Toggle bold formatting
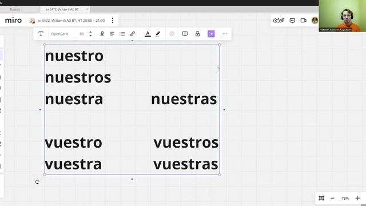The height and width of the screenshot is (206, 366). pos(102,34)
